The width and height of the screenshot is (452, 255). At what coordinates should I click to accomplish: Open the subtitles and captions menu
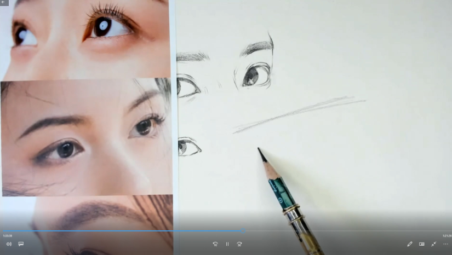21,244
